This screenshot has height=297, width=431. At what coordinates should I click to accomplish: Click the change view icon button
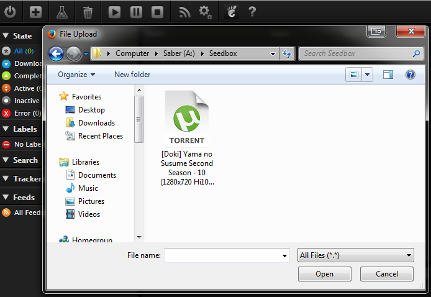[354, 75]
